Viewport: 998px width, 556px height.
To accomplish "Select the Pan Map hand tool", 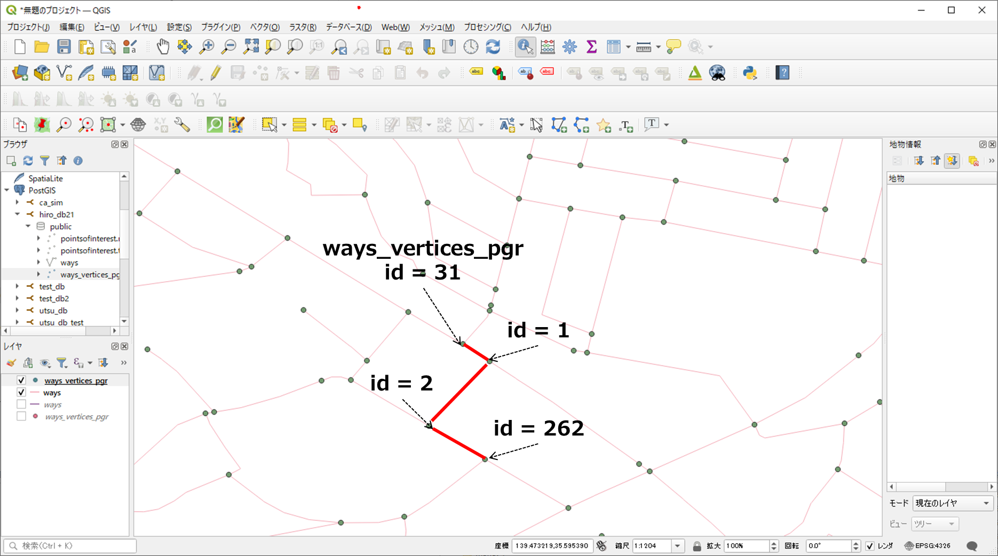I will (163, 47).
